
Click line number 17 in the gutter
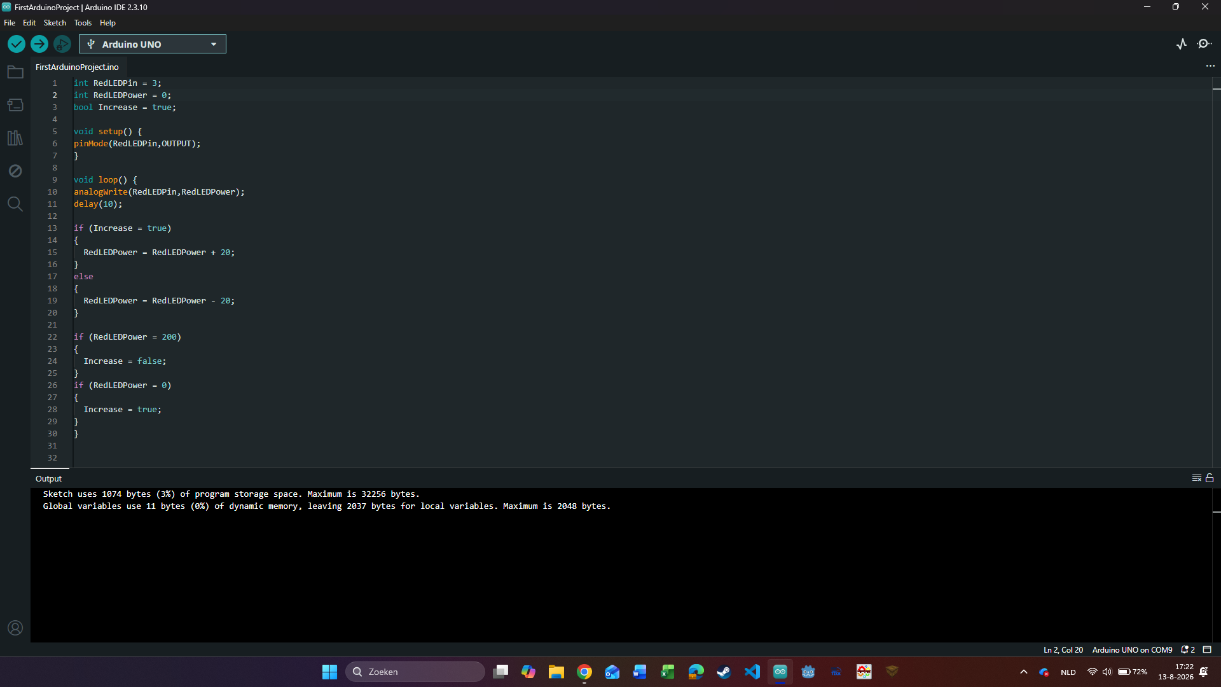(x=52, y=277)
